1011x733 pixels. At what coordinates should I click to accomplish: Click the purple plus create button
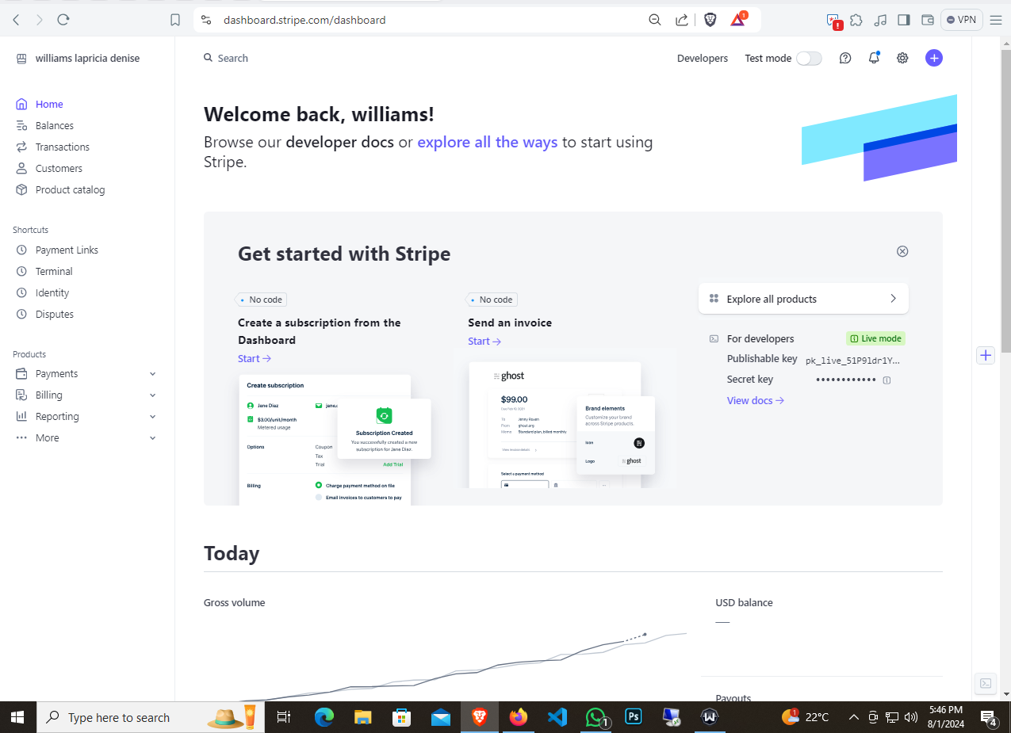pyautogui.click(x=934, y=58)
